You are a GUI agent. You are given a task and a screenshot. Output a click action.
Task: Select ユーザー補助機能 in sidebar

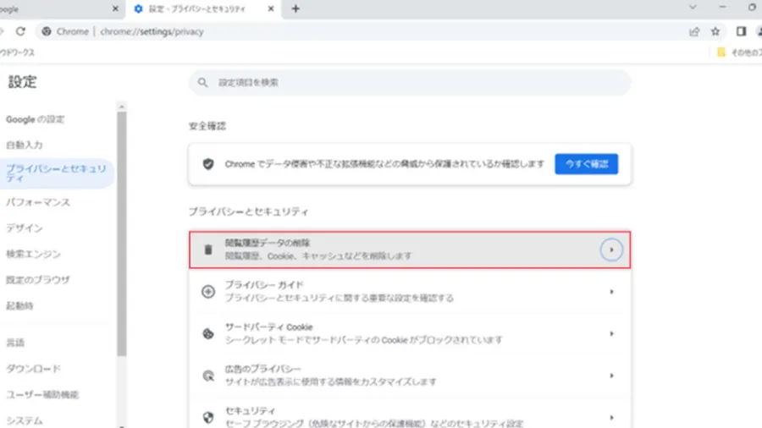pyautogui.click(x=42, y=394)
